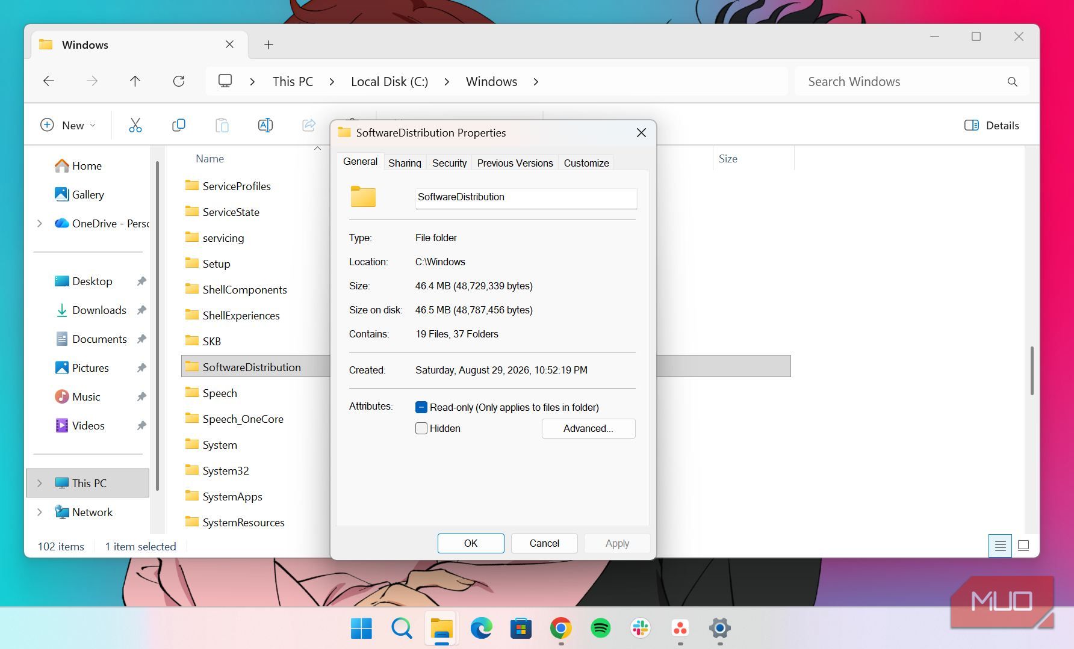Viewport: 1074px width, 649px height.
Task: Click the file list vertical scrollbar
Action: pyautogui.click(x=1032, y=370)
